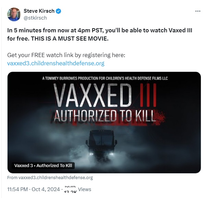Open the 'From vaxxed3.childrenshealthdefense.org' source link

coord(50,178)
